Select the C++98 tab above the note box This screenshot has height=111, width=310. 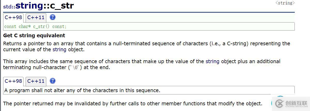(x=13, y=81)
